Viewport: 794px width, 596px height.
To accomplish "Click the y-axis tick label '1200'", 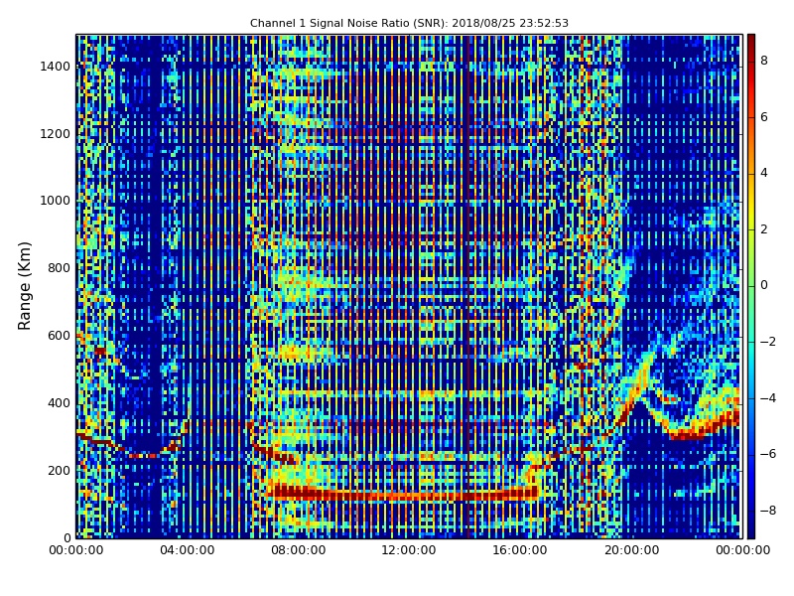I will coord(56,134).
